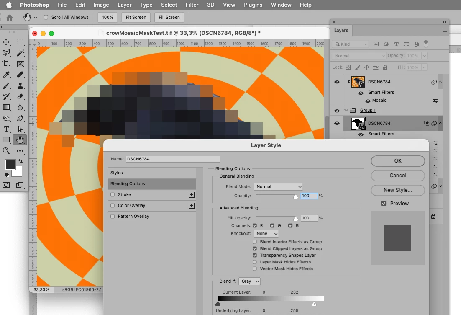Open the Layers panel Opacity dropdown arrow

click(424, 56)
